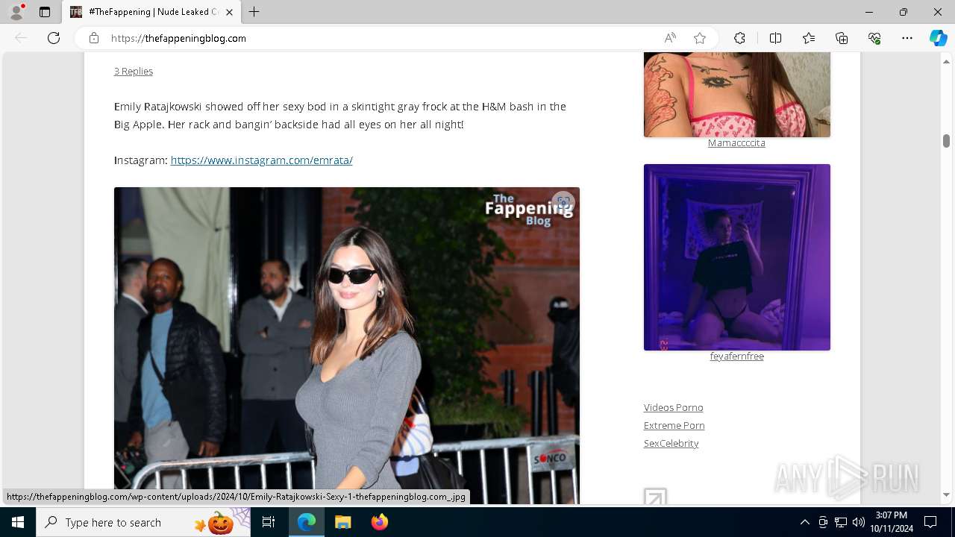View site information lock icon

pos(94,38)
